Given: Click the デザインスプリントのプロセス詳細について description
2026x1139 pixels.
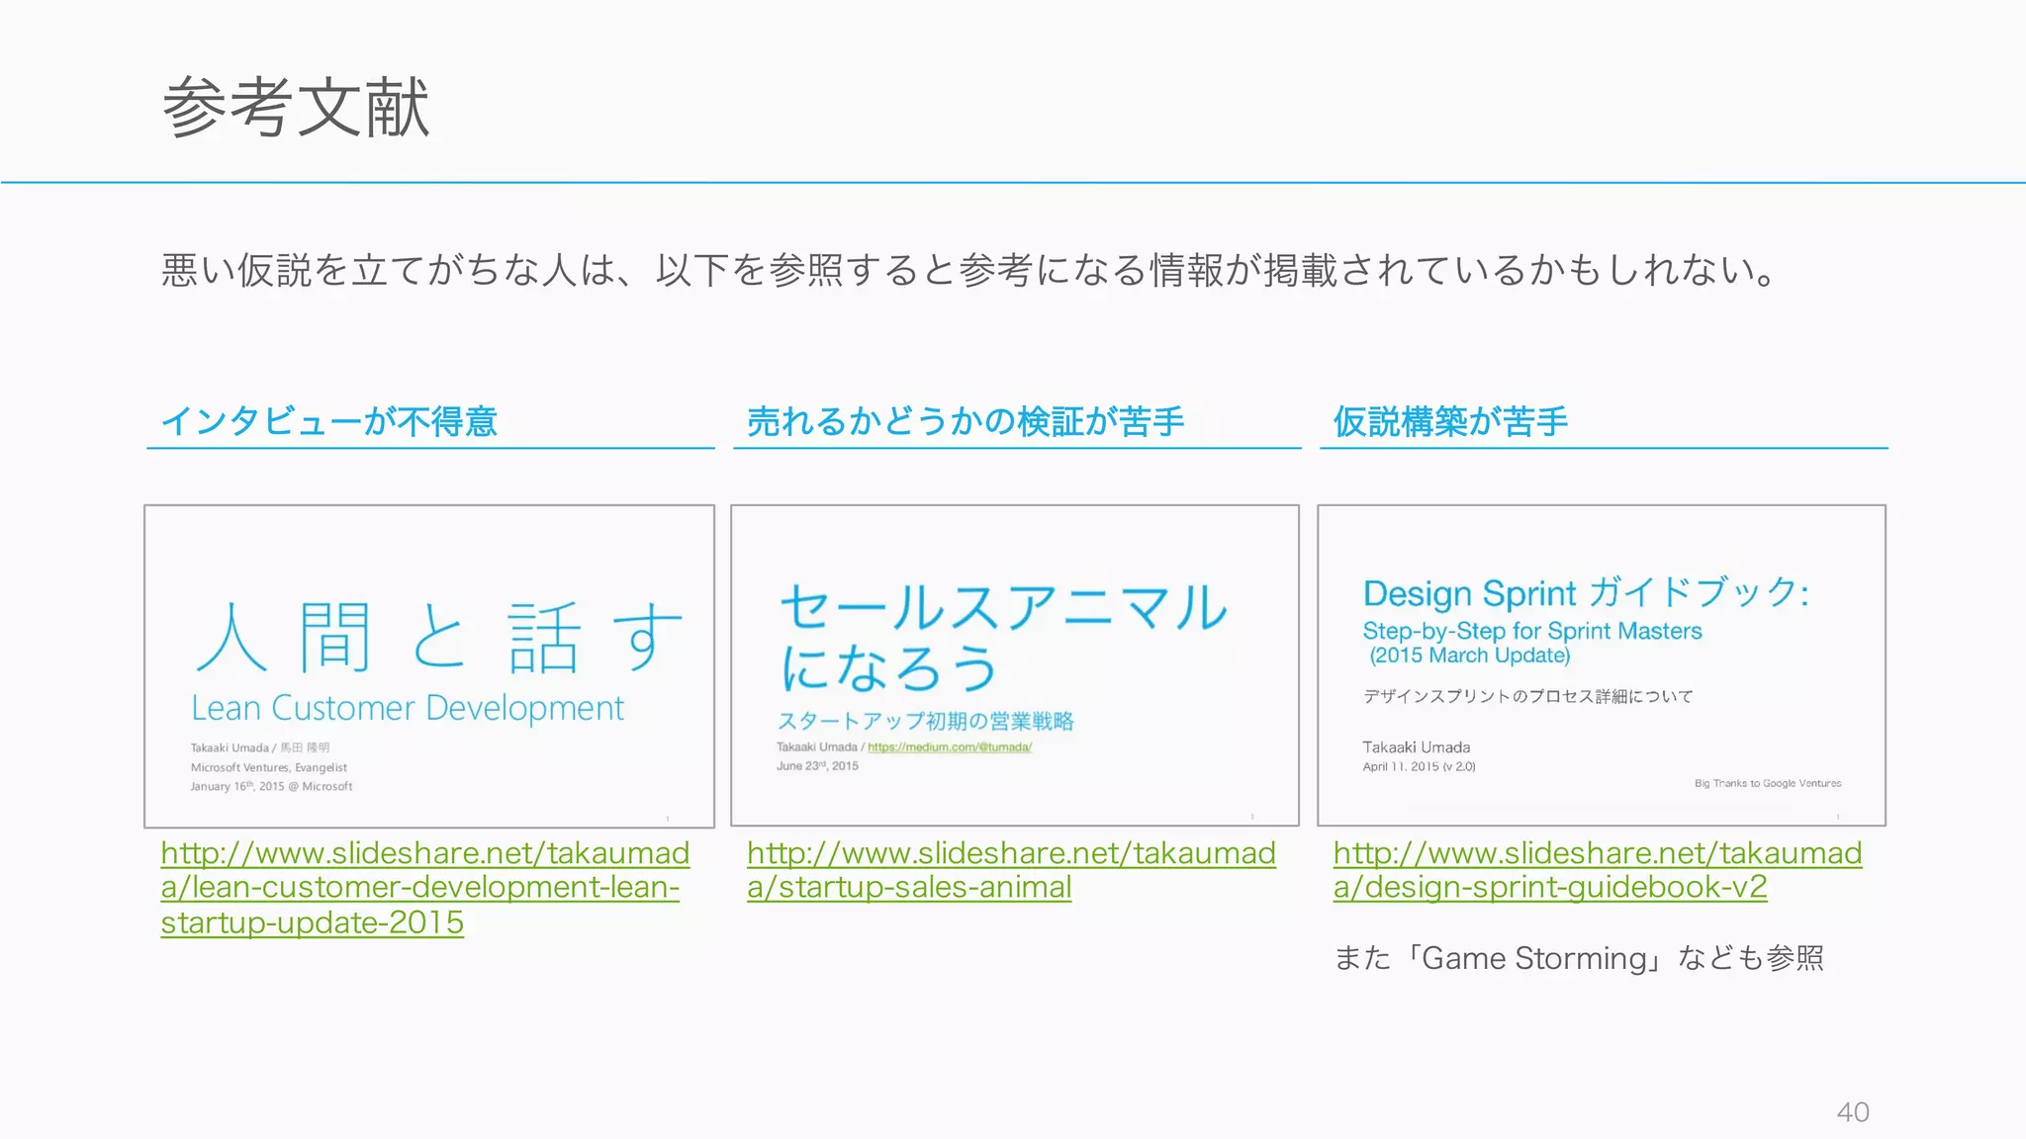Looking at the screenshot, I should pyautogui.click(x=1527, y=696).
